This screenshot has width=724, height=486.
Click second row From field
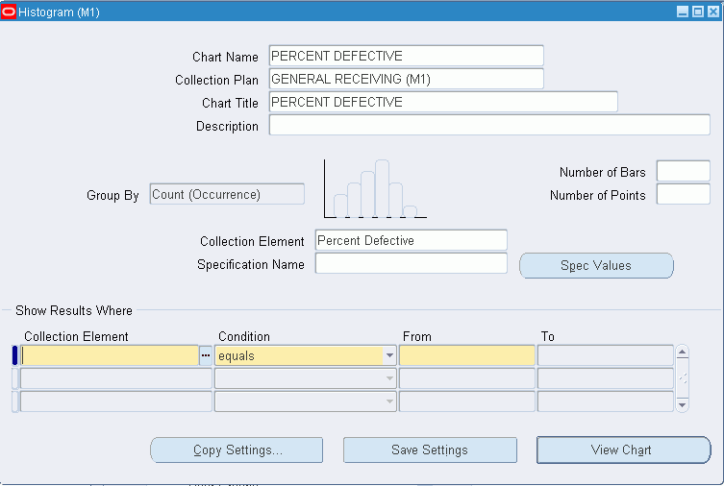pyautogui.click(x=467, y=378)
